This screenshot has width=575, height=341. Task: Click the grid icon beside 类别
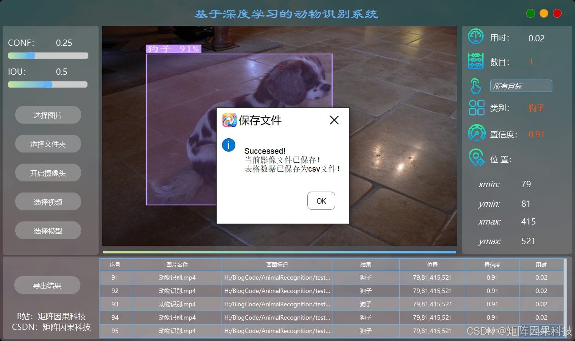point(476,108)
